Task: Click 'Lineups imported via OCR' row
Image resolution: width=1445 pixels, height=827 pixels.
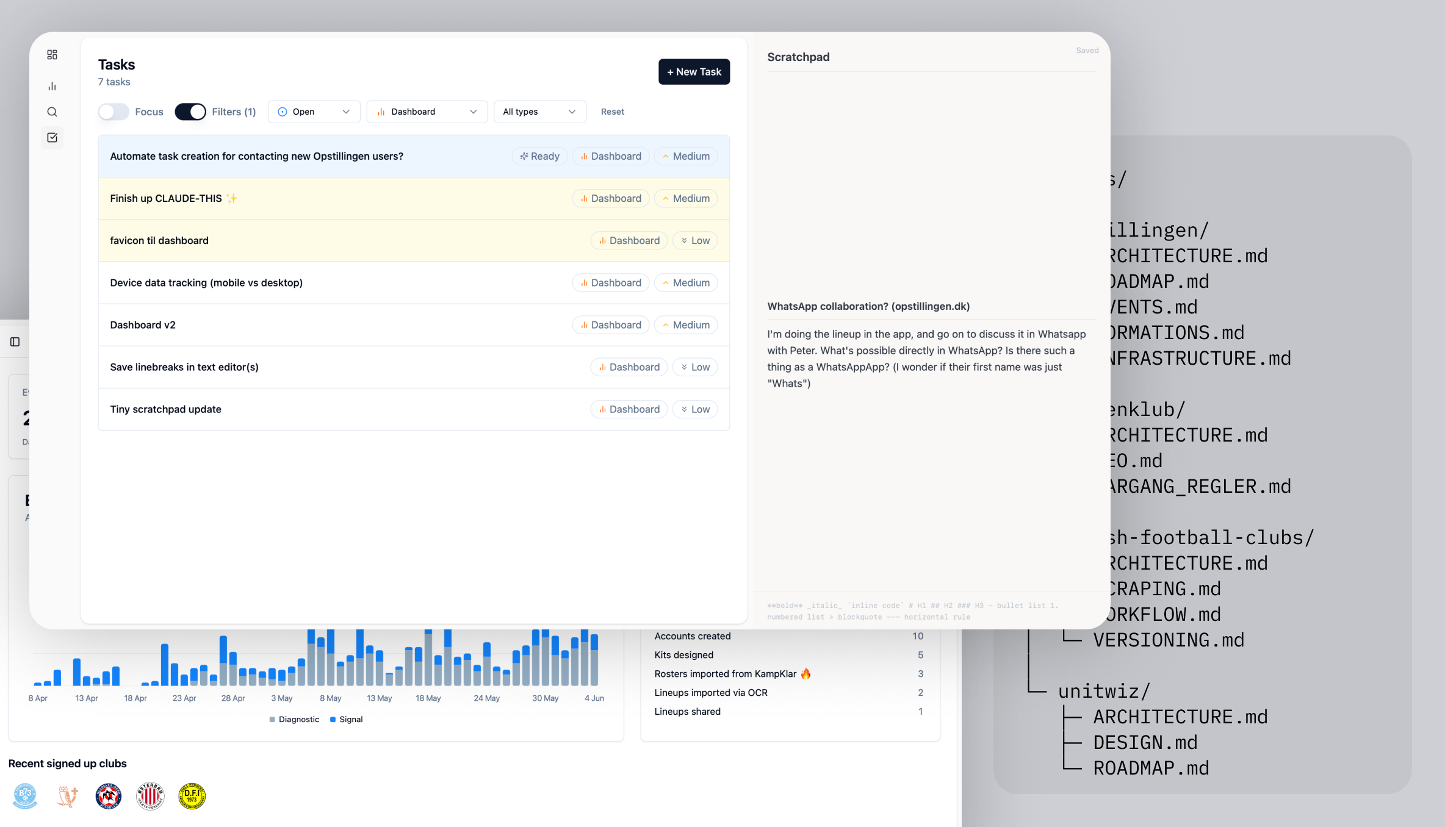Action: point(789,693)
